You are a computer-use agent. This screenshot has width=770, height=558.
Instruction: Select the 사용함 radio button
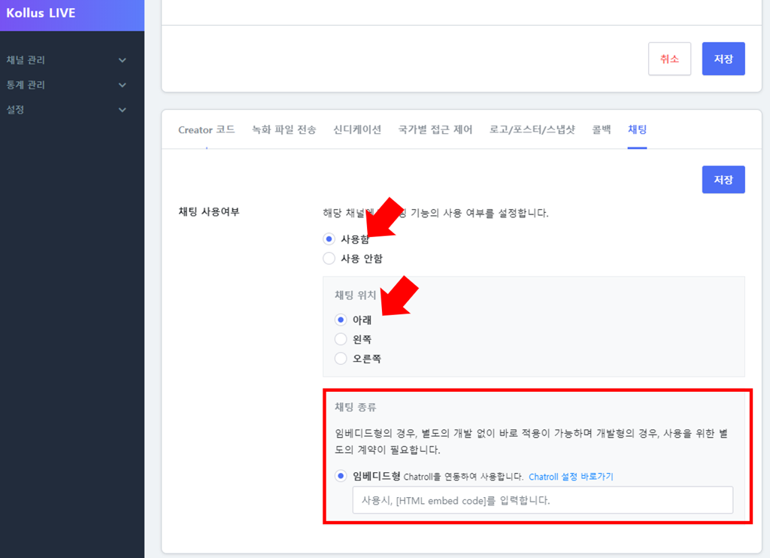tap(329, 239)
